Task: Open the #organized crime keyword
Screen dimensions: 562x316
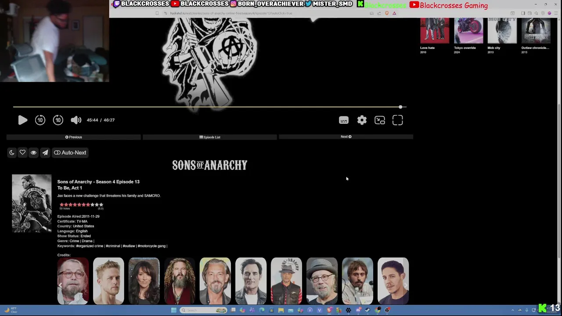Action: pos(90,246)
